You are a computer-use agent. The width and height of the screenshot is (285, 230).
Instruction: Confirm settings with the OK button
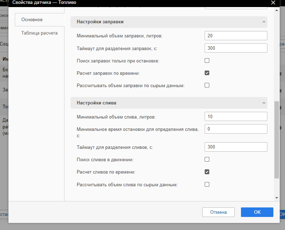tap(257, 212)
